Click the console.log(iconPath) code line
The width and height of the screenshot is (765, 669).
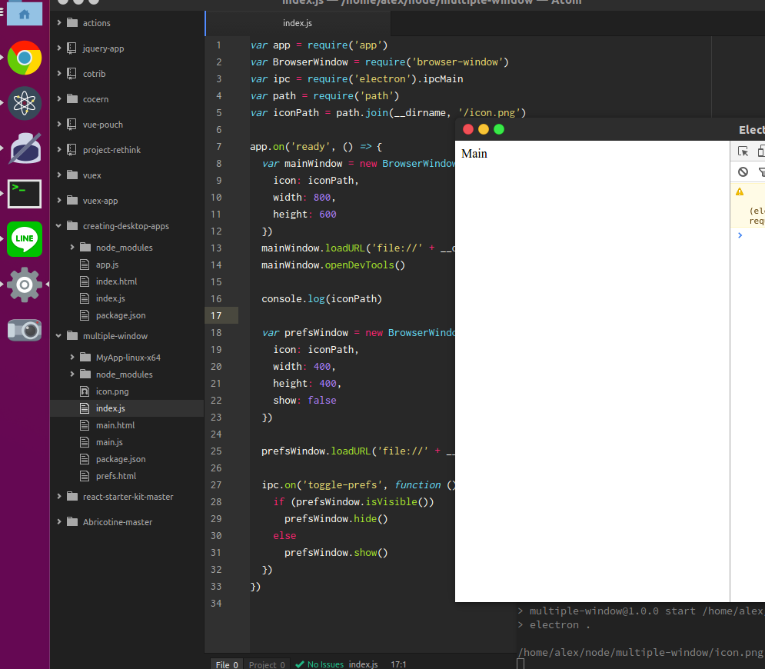[x=321, y=298]
